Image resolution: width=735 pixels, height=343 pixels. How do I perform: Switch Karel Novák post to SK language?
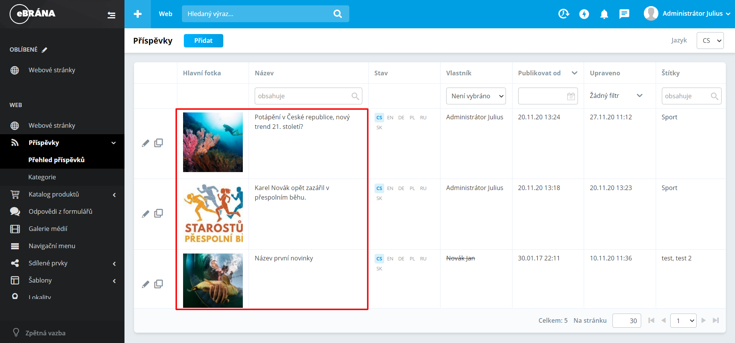pos(379,198)
